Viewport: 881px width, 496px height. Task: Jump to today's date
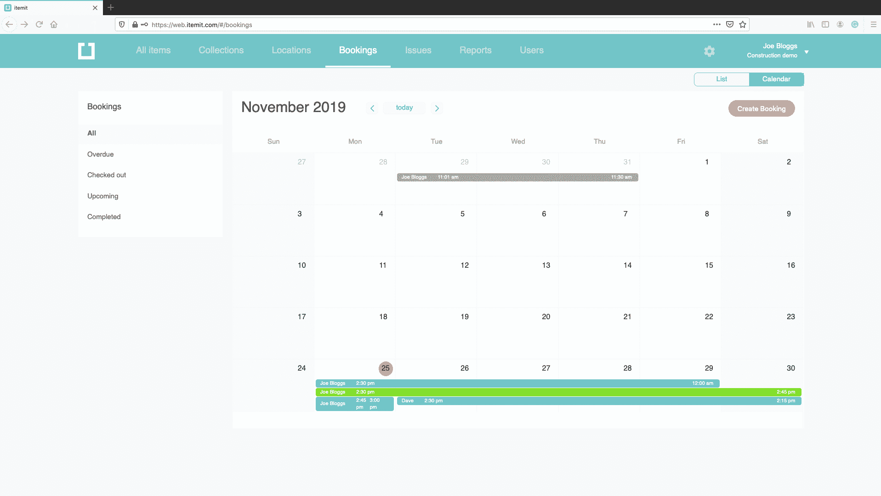point(404,107)
